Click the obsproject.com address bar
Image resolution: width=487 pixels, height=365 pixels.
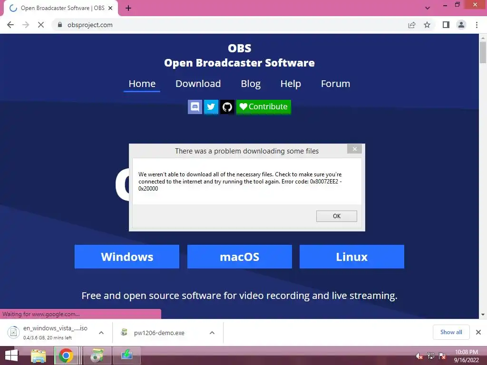point(230,25)
